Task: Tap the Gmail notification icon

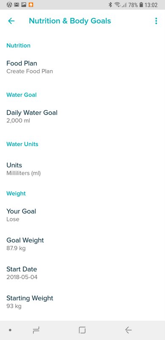Action: pos(17,5)
